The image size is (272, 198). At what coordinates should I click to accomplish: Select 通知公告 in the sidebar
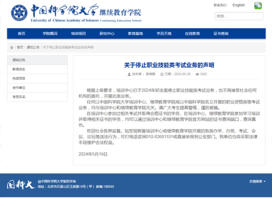[37, 60]
